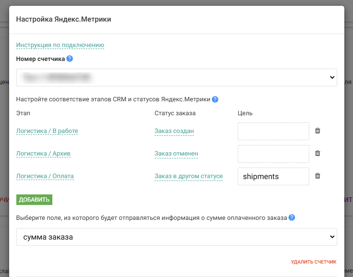Click УДАЛИТЬ СЧЕТЧИК link
Viewport: 353px width, 277px height.
[313, 262]
